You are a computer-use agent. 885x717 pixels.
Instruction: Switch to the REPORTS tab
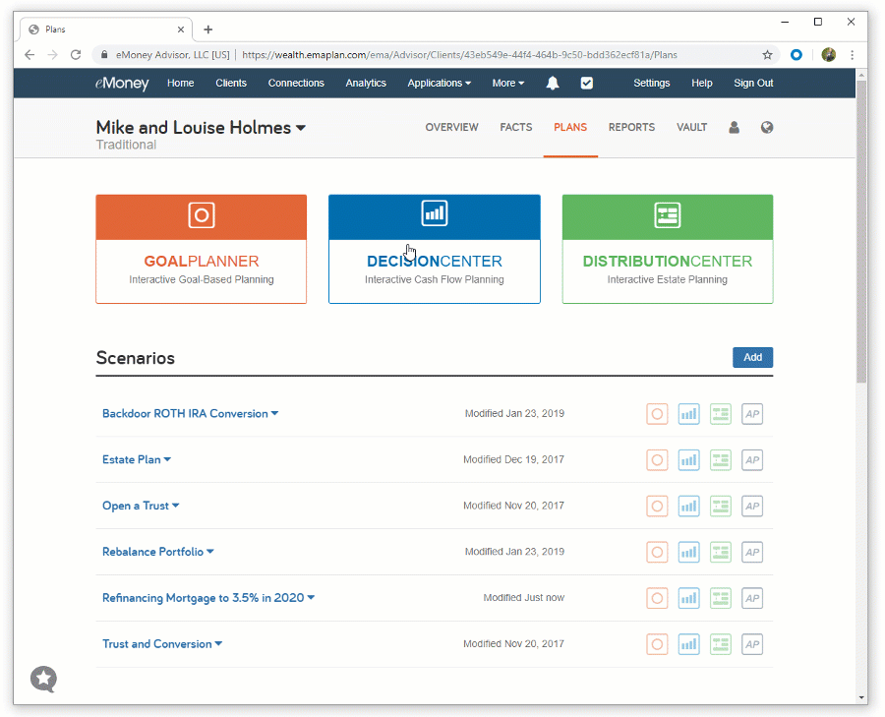coord(631,127)
